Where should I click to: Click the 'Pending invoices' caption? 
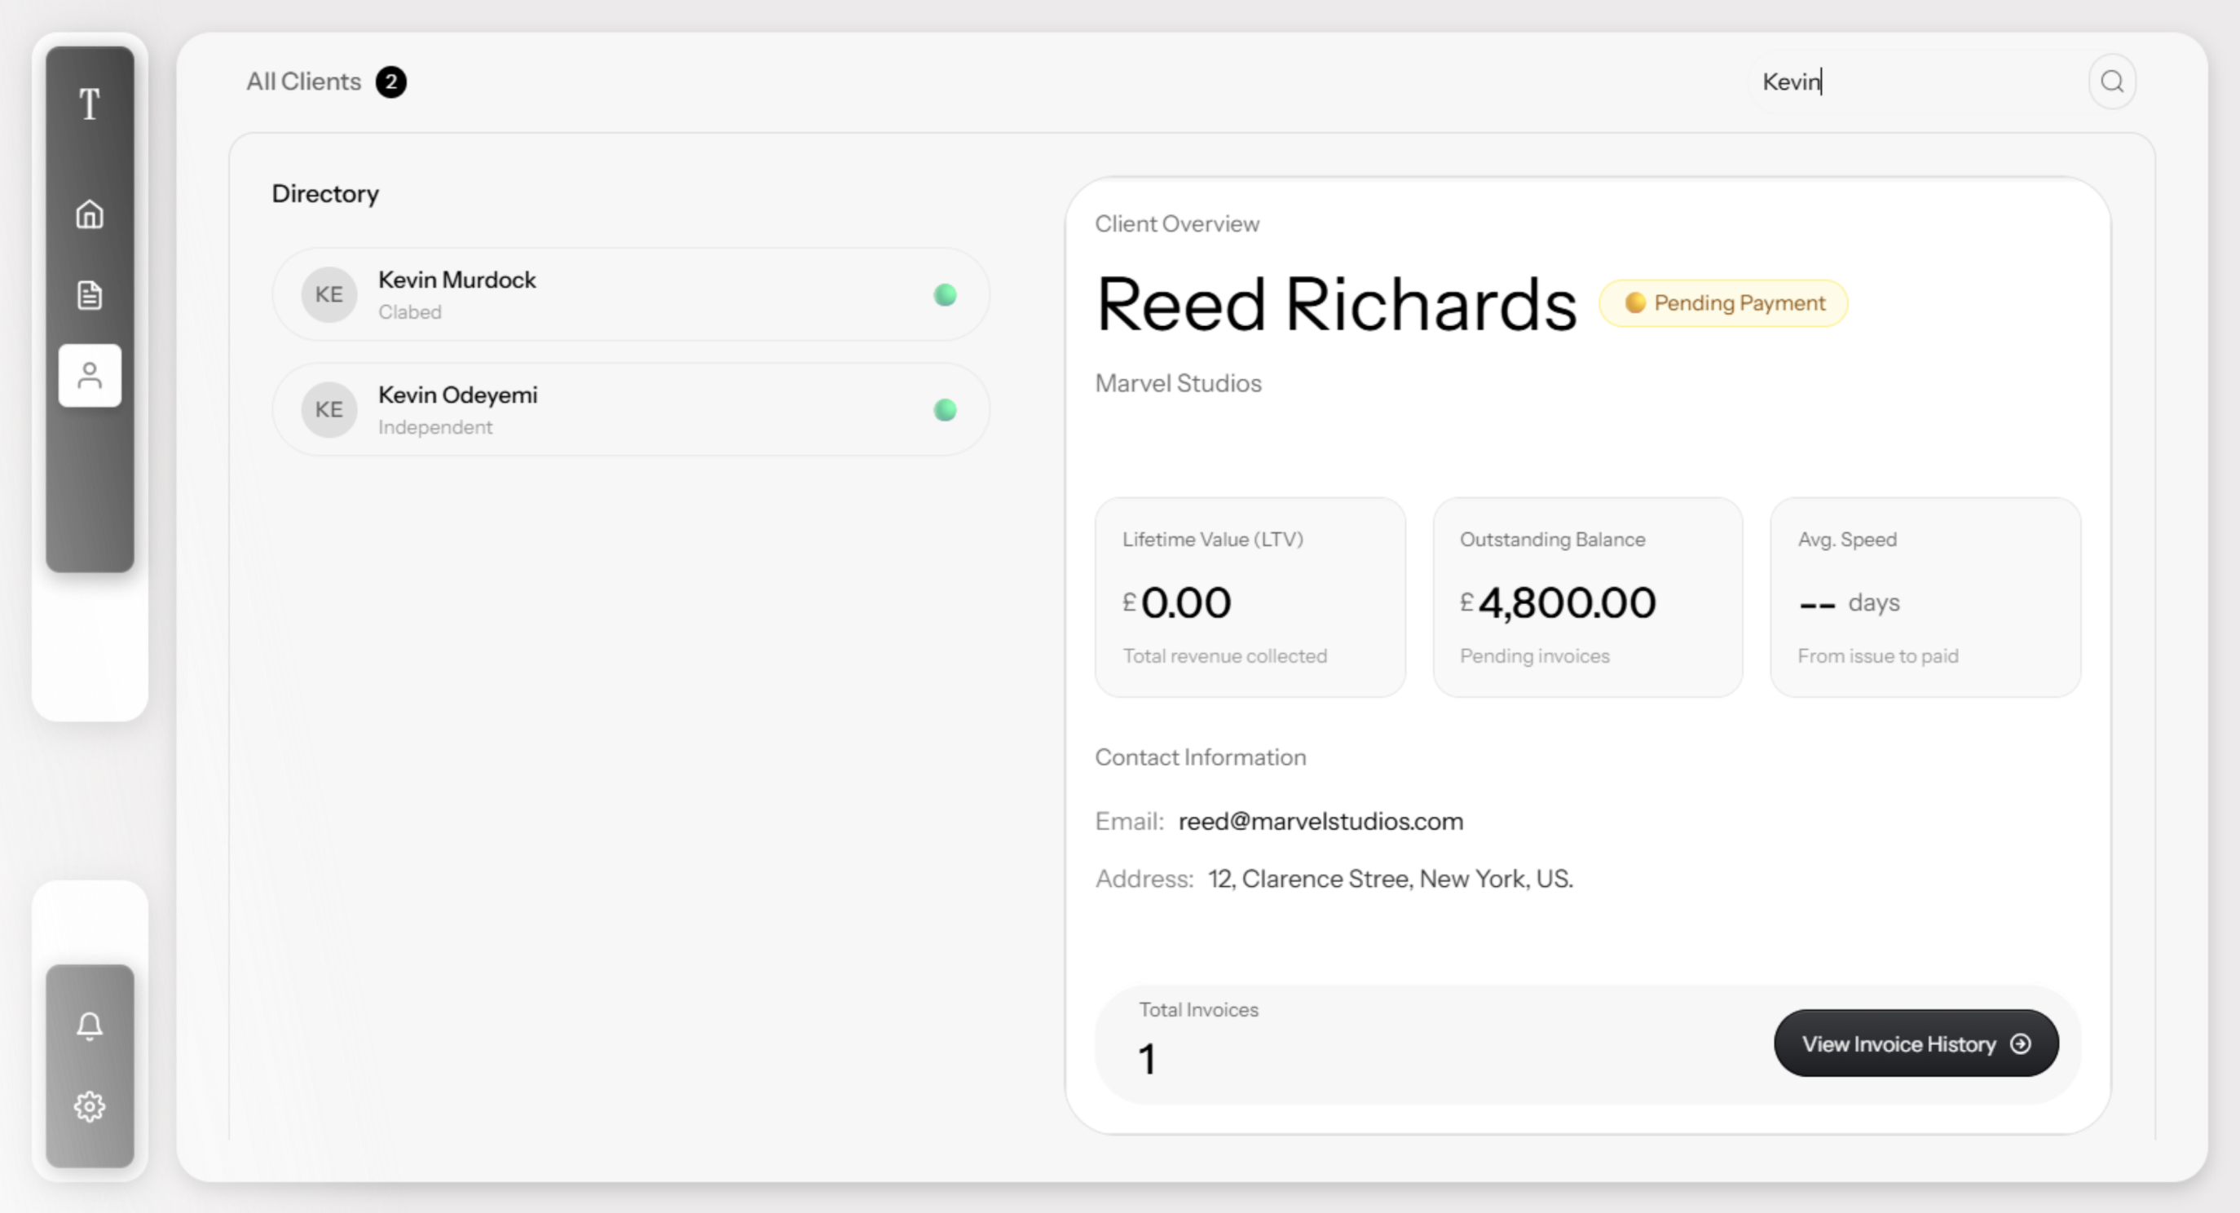pos(1535,655)
